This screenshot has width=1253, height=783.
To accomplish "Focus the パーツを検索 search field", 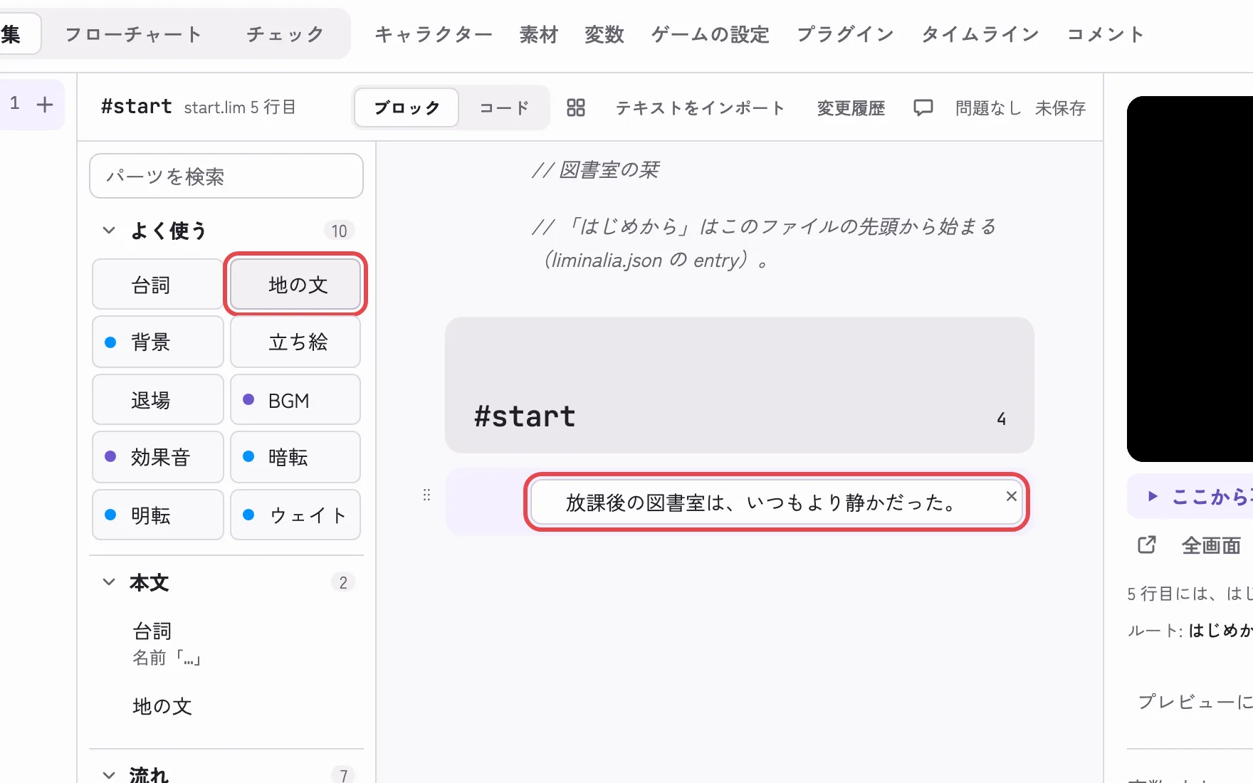I will (226, 176).
